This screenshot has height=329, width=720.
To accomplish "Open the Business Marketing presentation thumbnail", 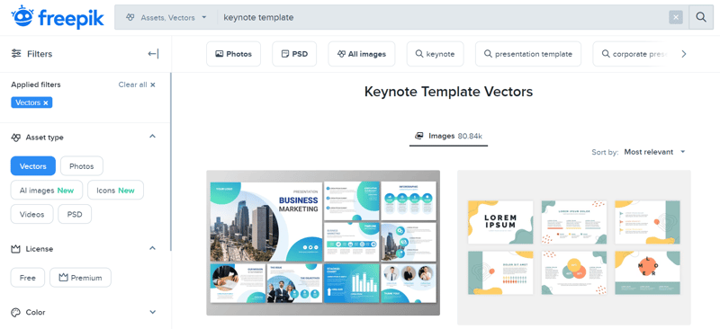I will (x=323, y=243).
